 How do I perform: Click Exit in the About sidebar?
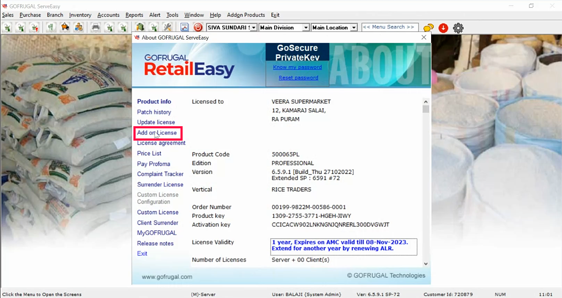point(142,253)
